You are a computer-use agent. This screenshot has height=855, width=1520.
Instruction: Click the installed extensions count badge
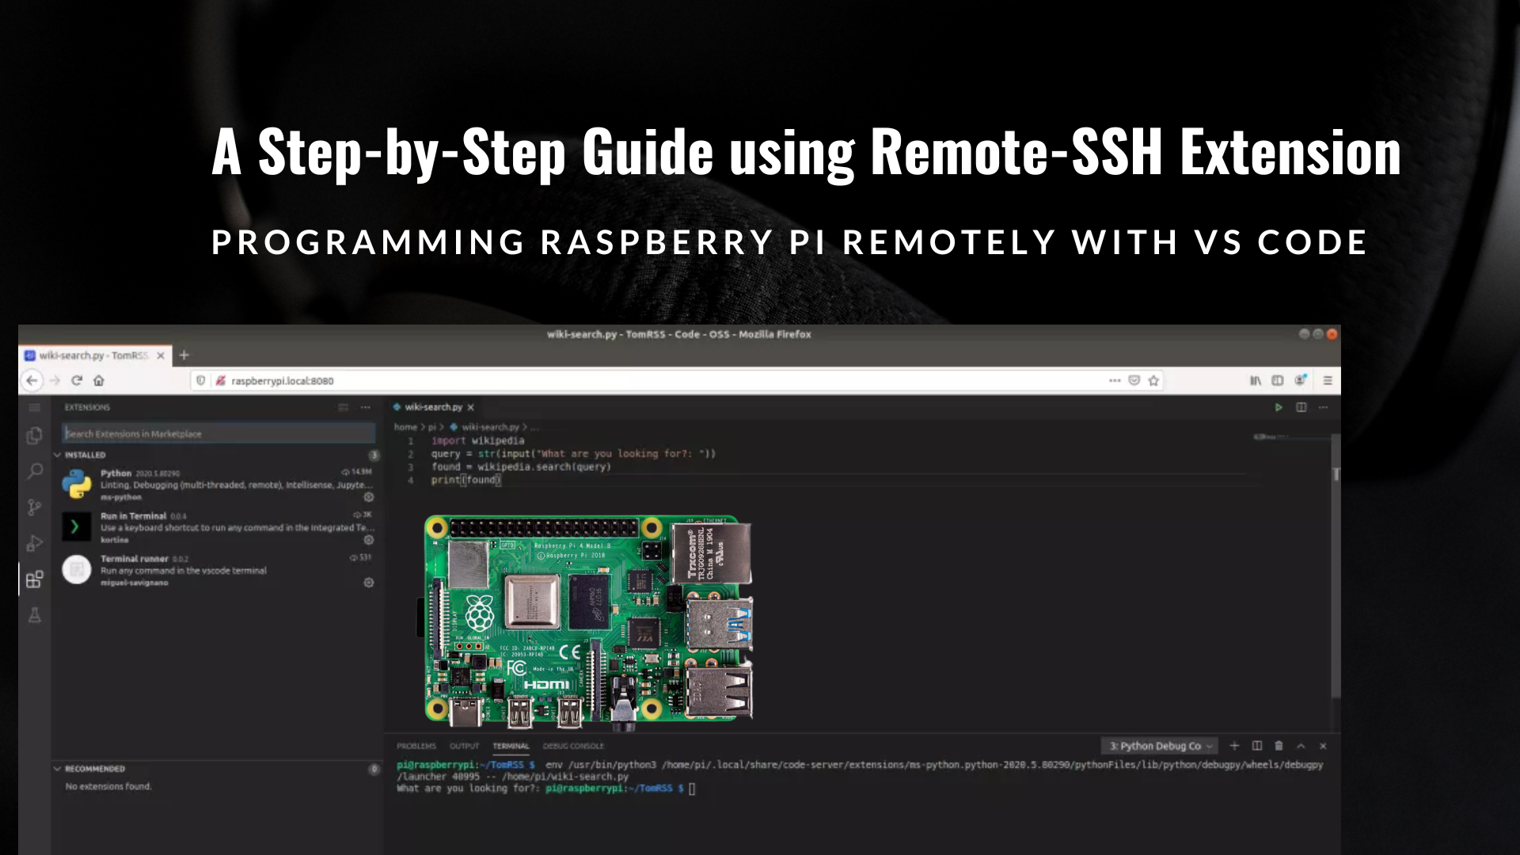coord(374,455)
